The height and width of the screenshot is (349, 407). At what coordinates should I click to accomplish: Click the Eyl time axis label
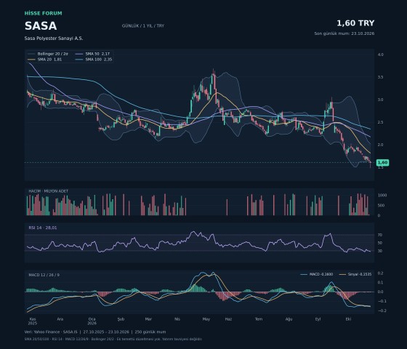318,319
